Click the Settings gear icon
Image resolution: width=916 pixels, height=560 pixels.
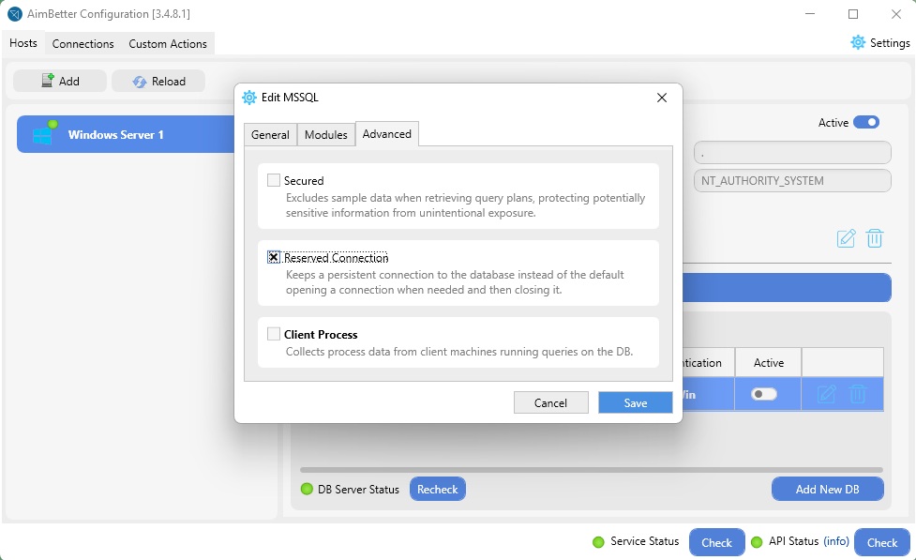coord(858,42)
